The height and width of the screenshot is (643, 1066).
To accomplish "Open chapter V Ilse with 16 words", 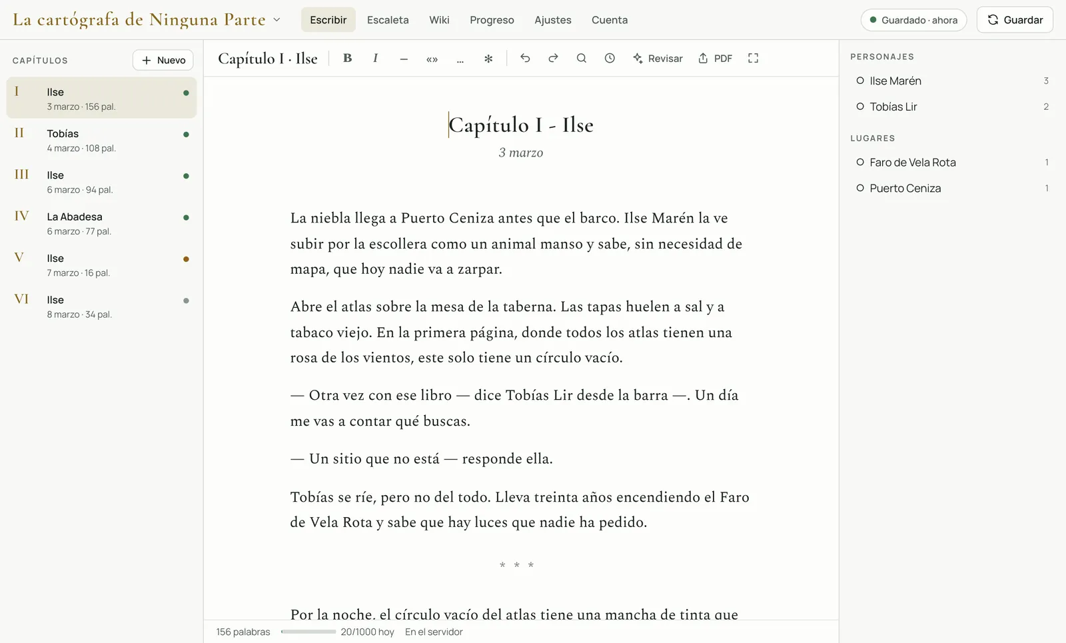I will (101, 265).
